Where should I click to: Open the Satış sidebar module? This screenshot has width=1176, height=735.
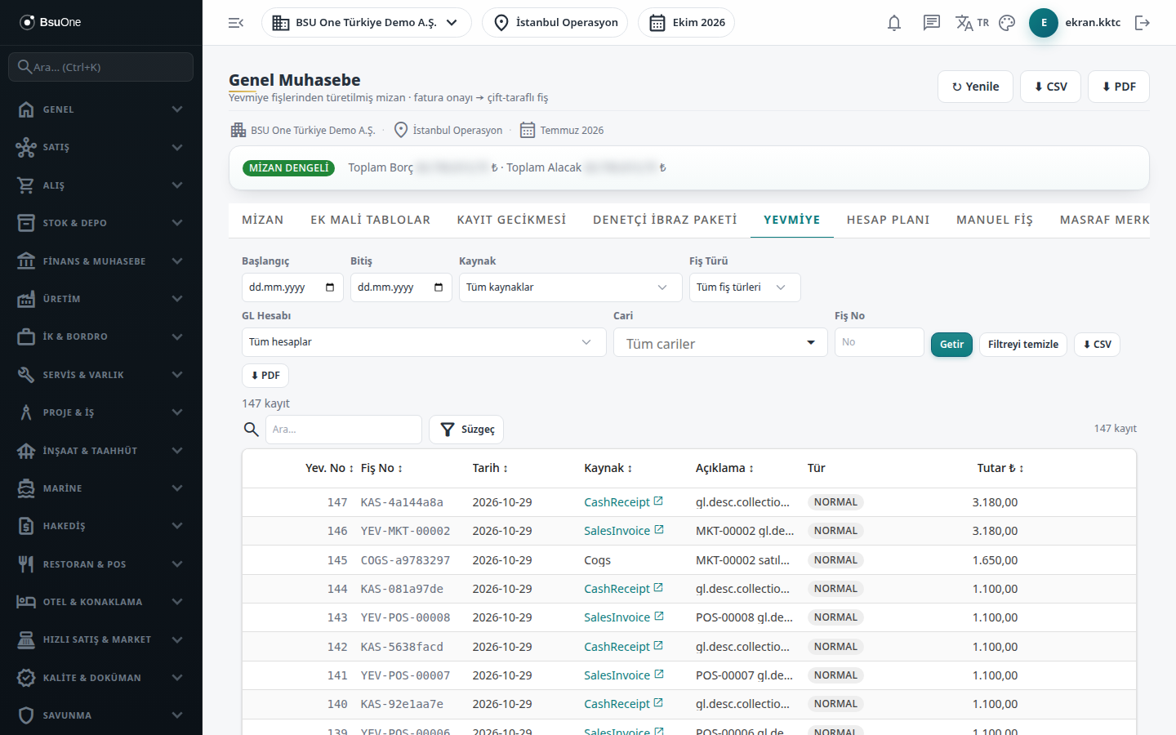pos(101,147)
